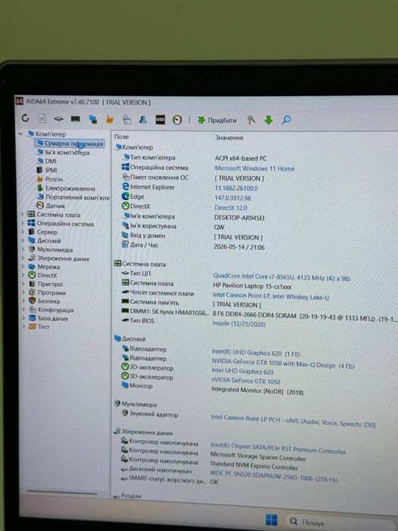Click the 11.1882.26100.0 Internet Explorer version link

237,188
